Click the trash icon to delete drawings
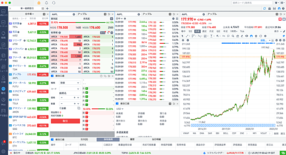286x155 pixels. point(256,36)
